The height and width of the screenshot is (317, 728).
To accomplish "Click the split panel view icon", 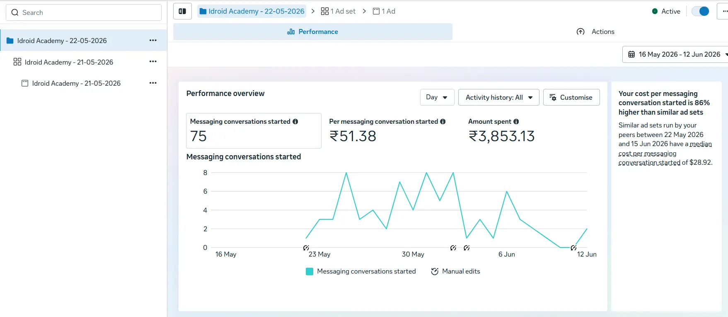I will click(182, 11).
